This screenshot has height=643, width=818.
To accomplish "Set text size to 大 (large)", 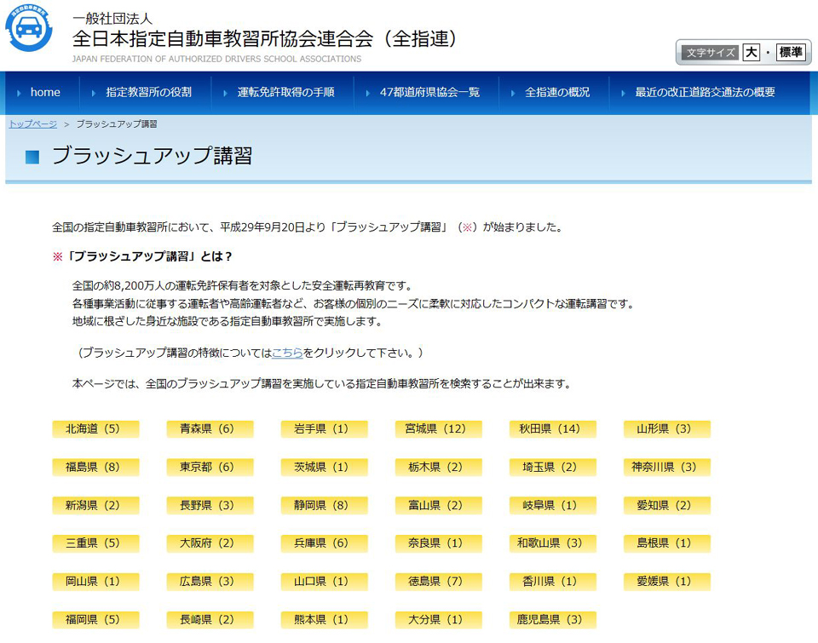I will click(751, 53).
